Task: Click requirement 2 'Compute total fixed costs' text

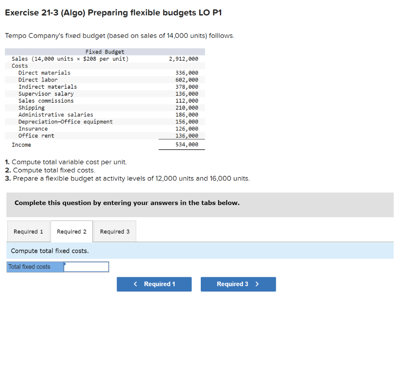Action: pos(50,170)
